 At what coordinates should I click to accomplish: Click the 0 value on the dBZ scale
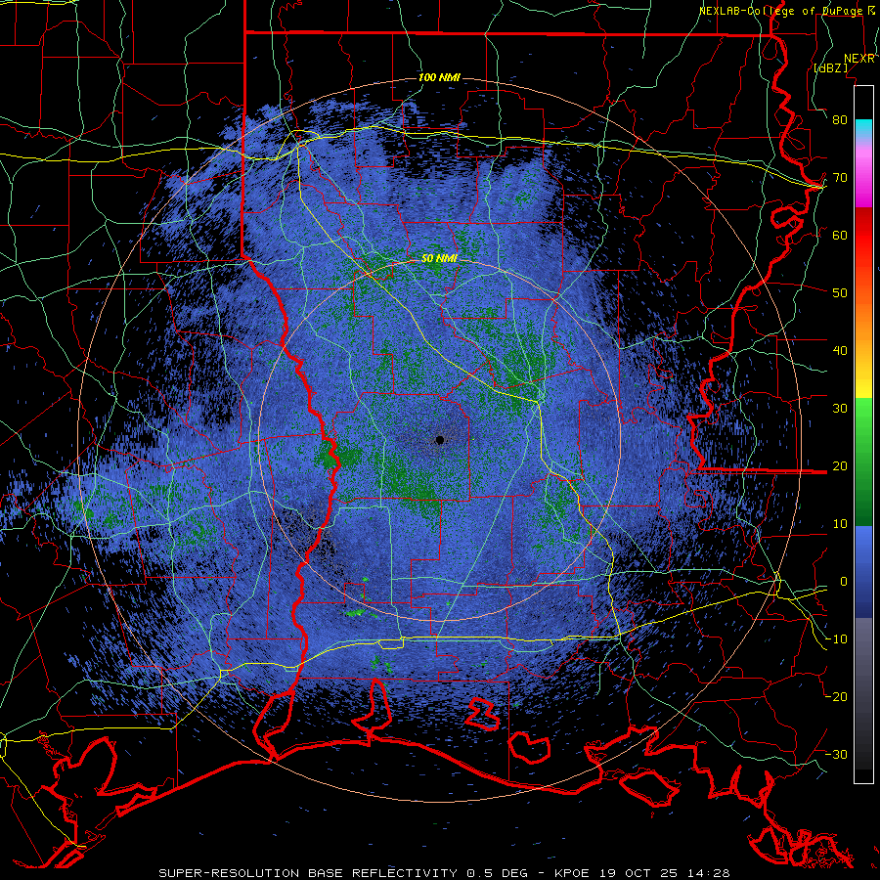click(x=844, y=582)
